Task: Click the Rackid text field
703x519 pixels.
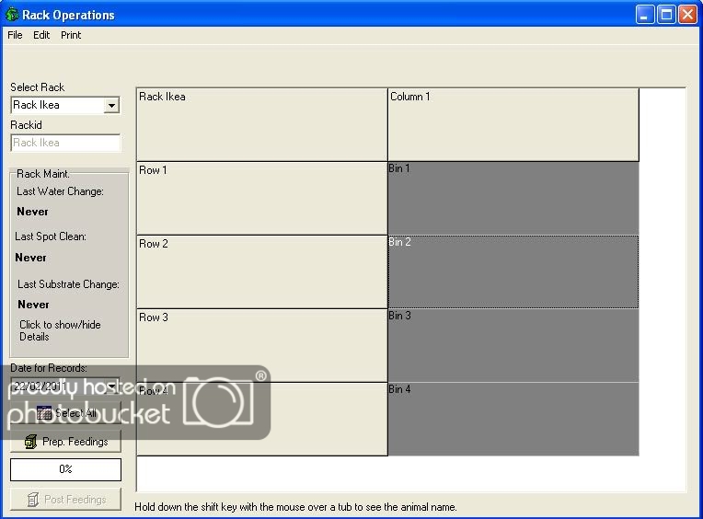Action: (x=65, y=143)
